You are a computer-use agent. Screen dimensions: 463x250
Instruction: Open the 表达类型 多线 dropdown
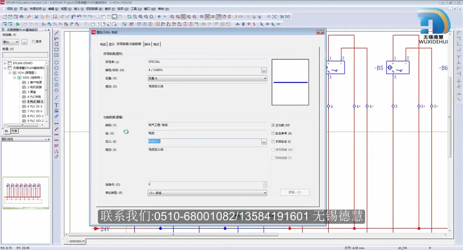point(207,193)
